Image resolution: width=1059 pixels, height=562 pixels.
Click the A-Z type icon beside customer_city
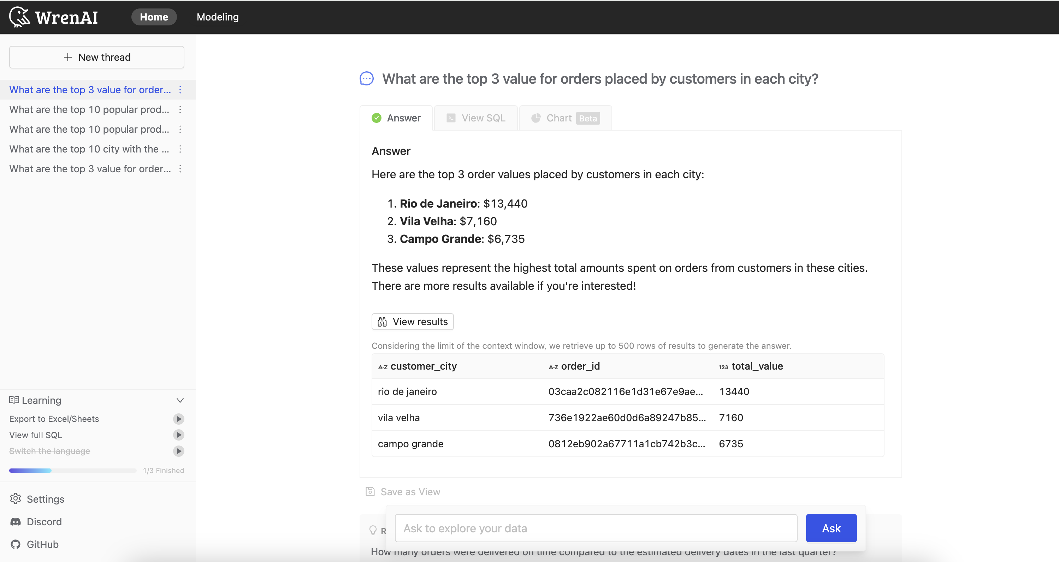pos(383,367)
